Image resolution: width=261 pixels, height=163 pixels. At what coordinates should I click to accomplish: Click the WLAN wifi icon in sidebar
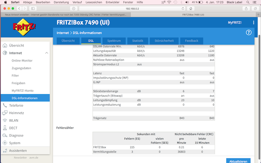coord(5,121)
